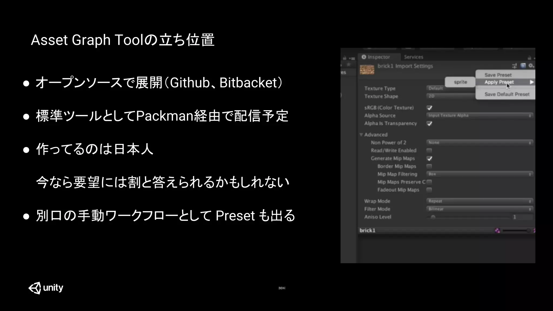This screenshot has height=311, width=553.
Task: Expand the Apply Preset submenu arrow
Action: (531, 82)
